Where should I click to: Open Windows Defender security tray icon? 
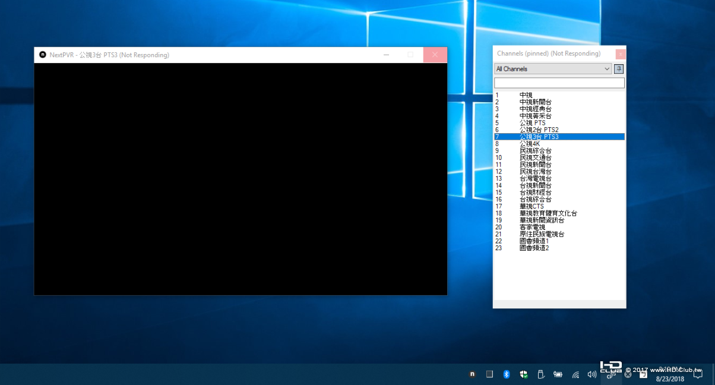(524, 374)
